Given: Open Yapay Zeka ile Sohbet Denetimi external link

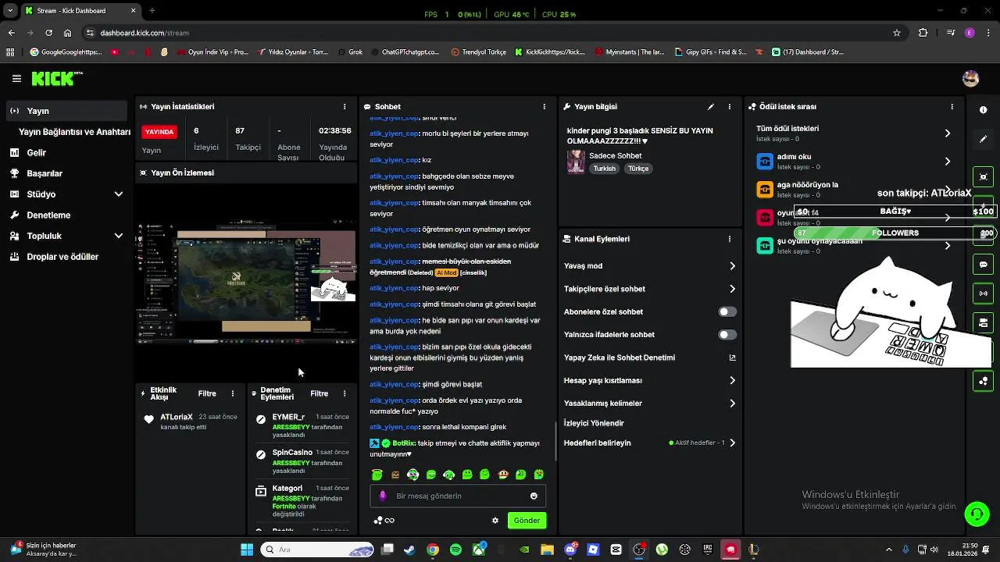Looking at the screenshot, I should pos(732,357).
